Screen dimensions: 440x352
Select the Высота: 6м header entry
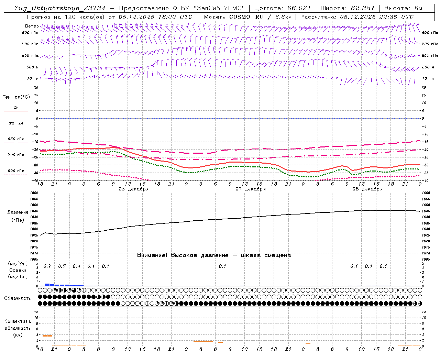click(403, 8)
